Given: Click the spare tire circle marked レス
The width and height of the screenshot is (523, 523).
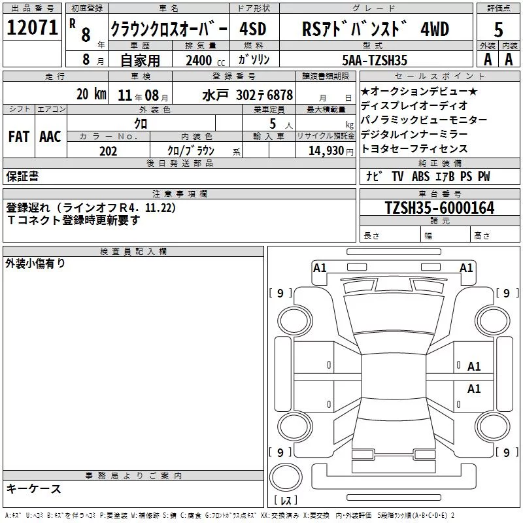Looking at the screenshot, I should click(x=286, y=477).
